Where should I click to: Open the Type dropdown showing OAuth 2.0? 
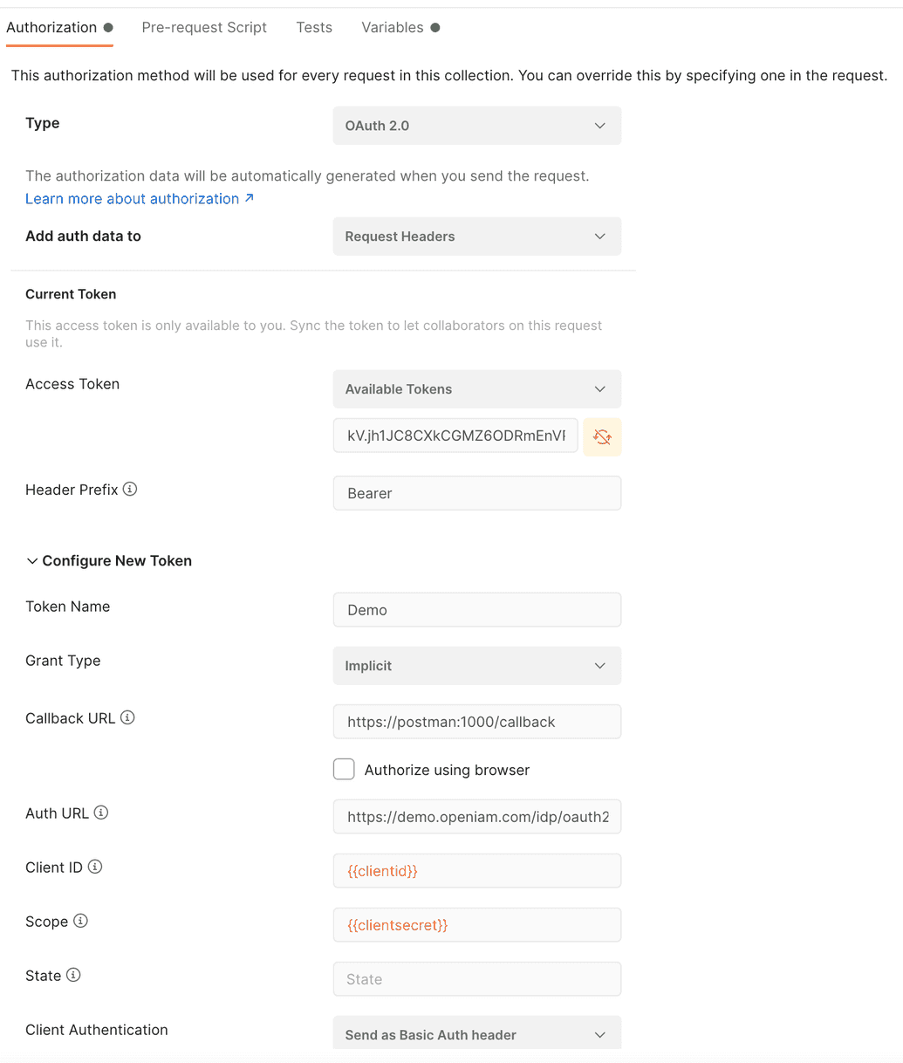(x=476, y=125)
